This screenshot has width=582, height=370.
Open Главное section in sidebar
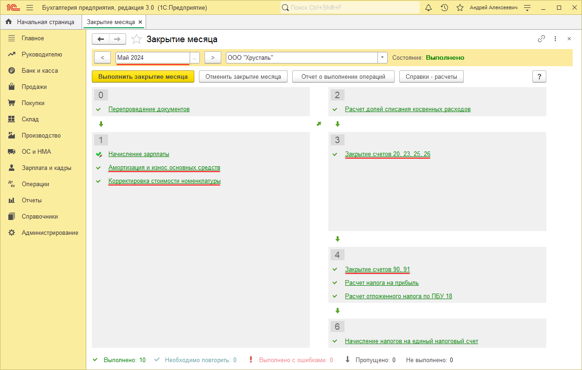tap(33, 38)
